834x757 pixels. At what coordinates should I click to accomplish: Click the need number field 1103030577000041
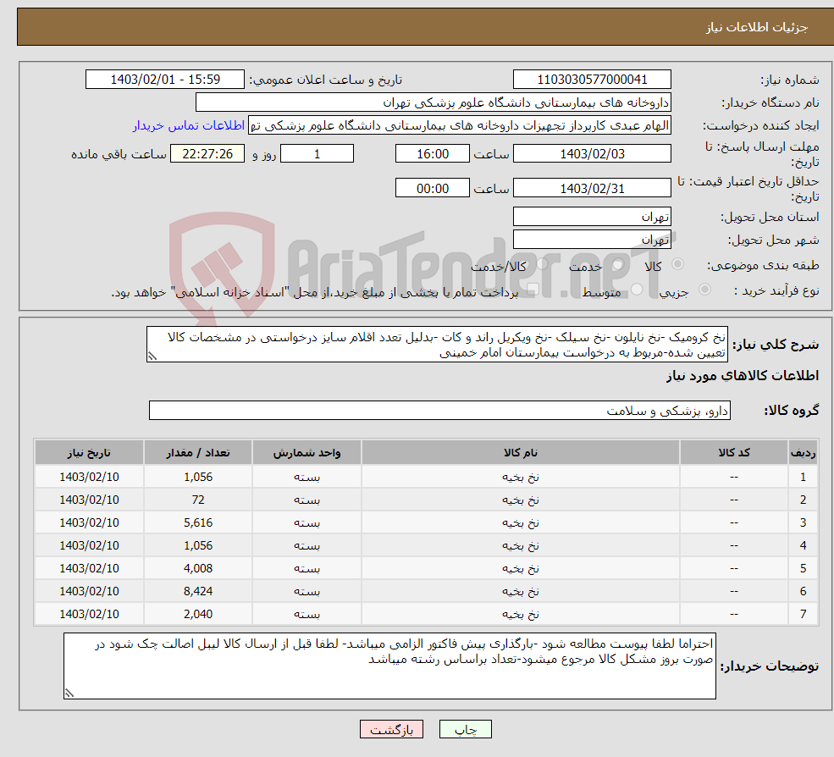[592, 80]
